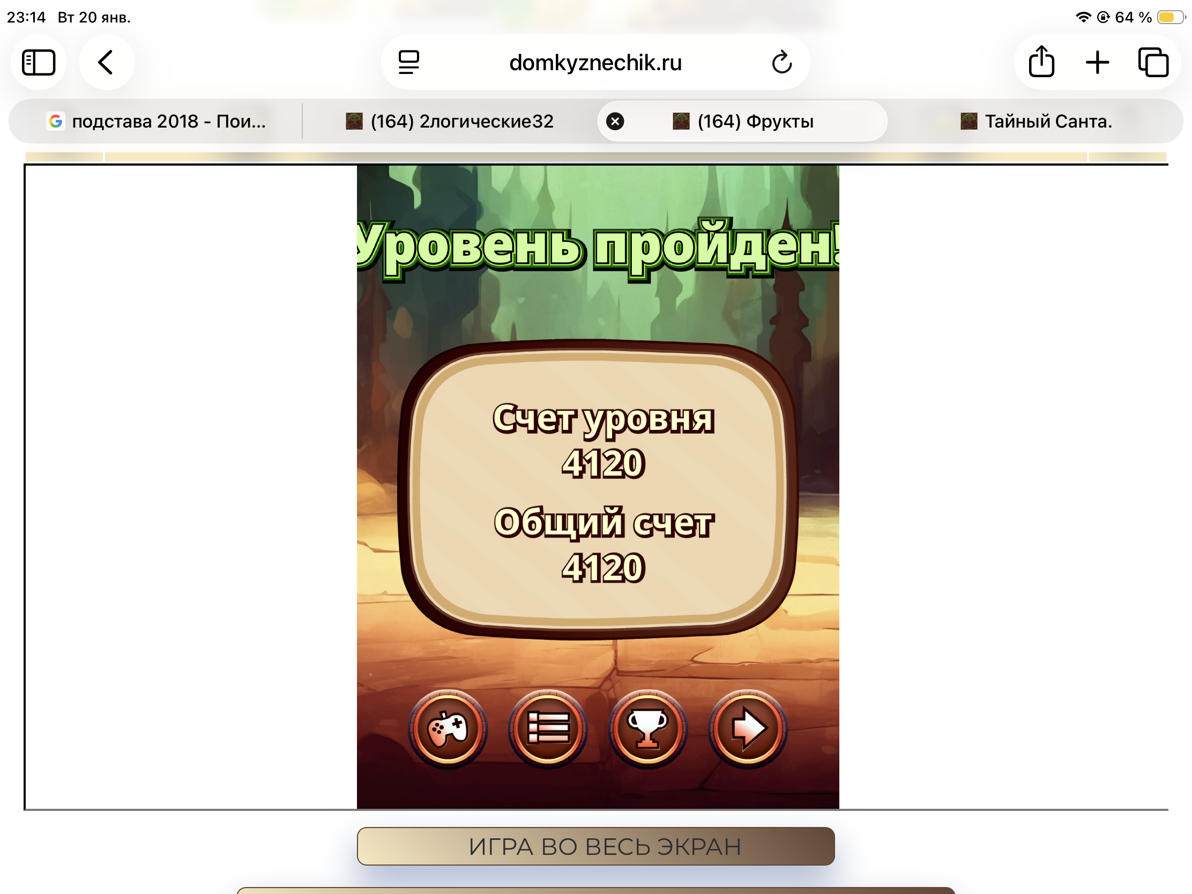The width and height of the screenshot is (1192, 894).
Task: Open the Тайный Санта tab
Action: click(1037, 121)
